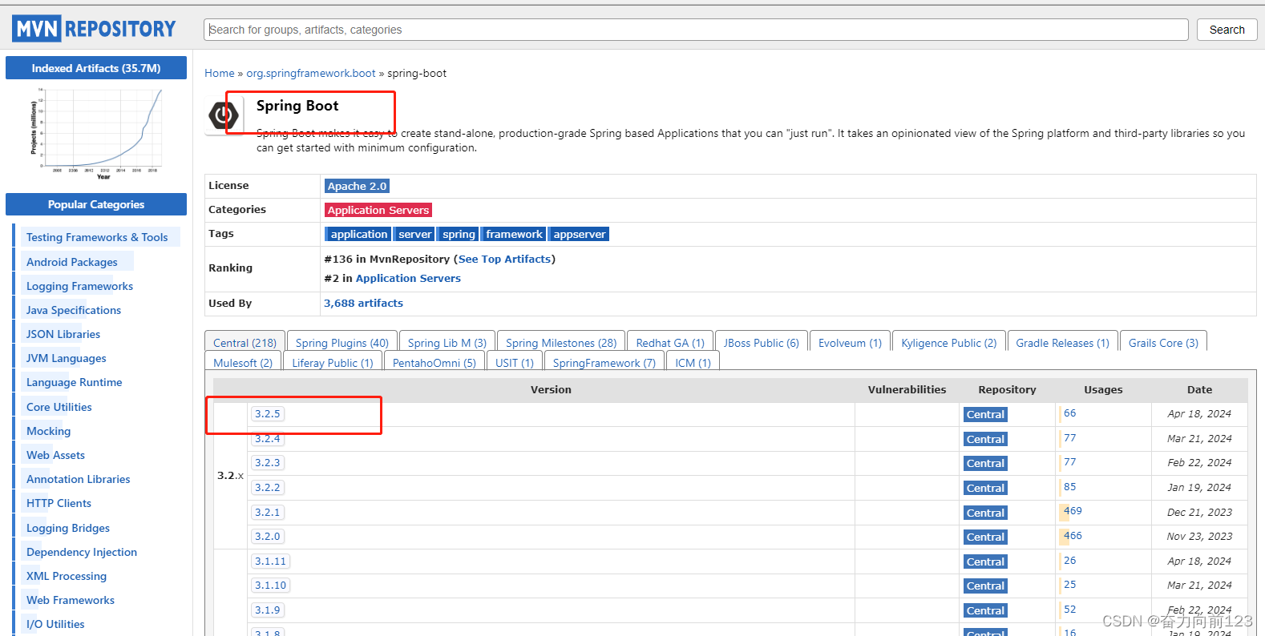Open JVM Languages category
The height and width of the screenshot is (636, 1265).
tap(67, 358)
